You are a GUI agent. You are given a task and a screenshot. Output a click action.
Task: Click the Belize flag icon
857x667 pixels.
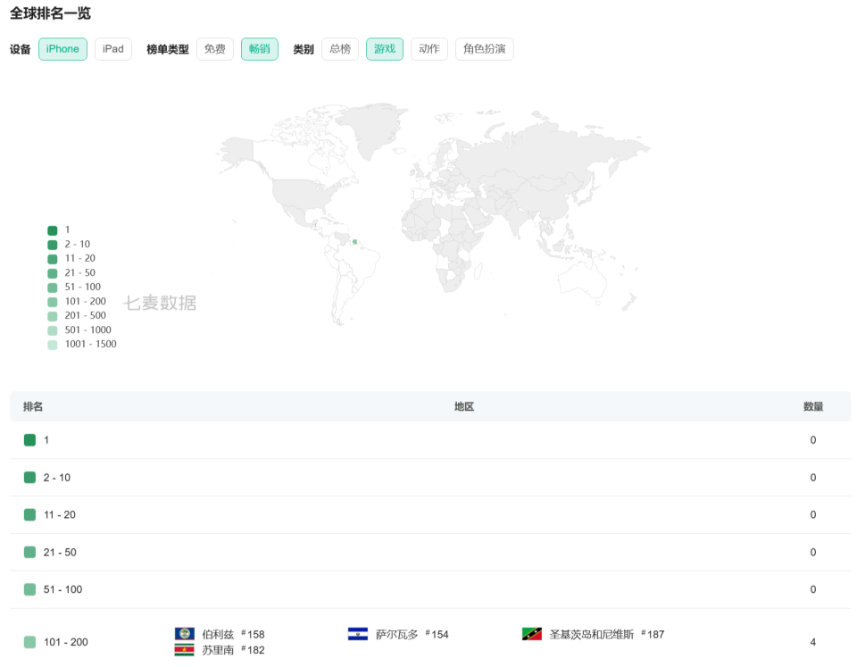click(x=185, y=634)
